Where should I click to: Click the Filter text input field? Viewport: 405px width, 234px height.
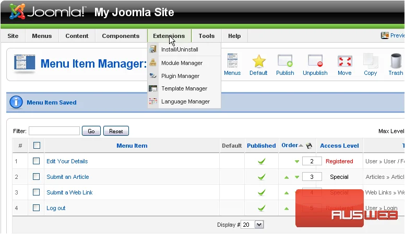coord(54,131)
